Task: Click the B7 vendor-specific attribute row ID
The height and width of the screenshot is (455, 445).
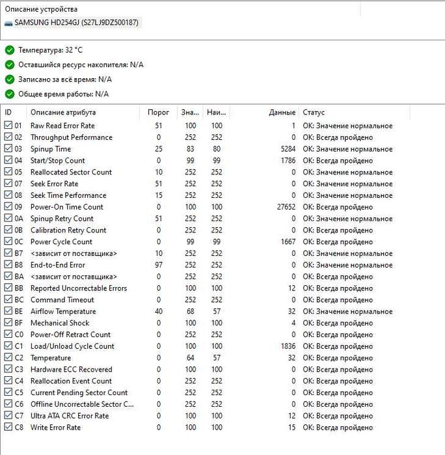Action: (19, 253)
